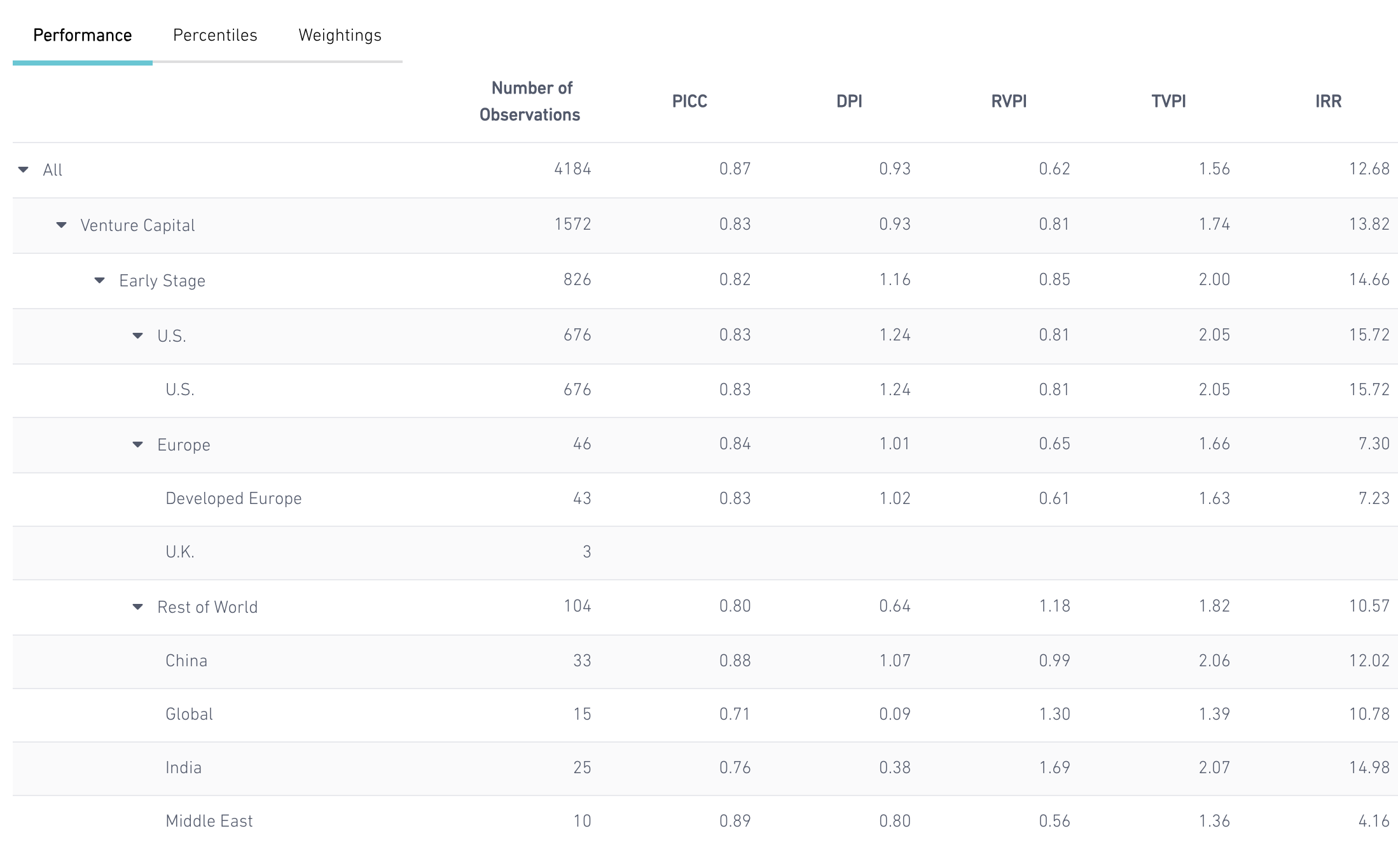Collapse the Europe group arrow
Screen dimensions: 1398x854
click(x=138, y=445)
